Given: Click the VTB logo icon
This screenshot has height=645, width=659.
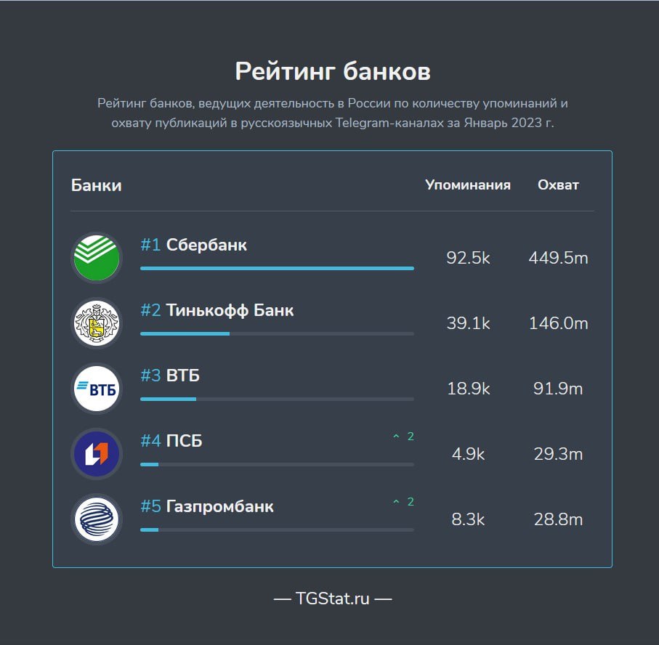Looking at the screenshot, I should tap(97, 389).
